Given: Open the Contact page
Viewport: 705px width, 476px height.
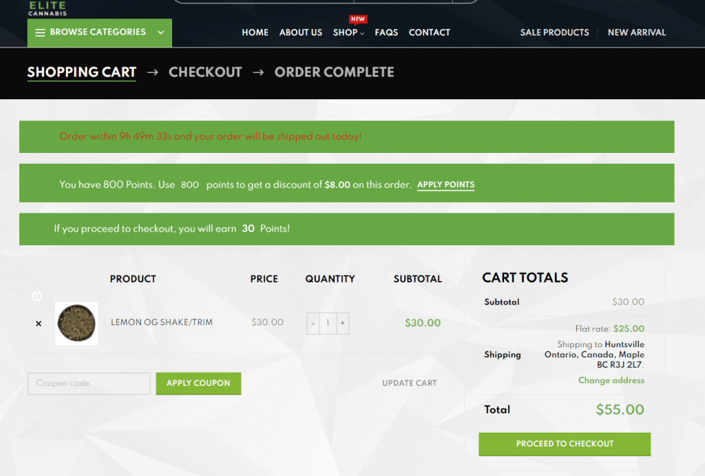Looking at the screenshot, I should 429,32.
